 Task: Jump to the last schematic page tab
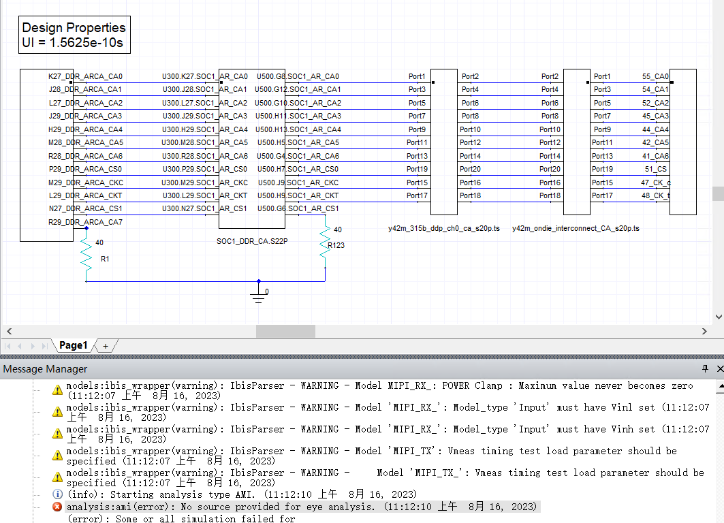pyautogui.click(x=44, y=346)
